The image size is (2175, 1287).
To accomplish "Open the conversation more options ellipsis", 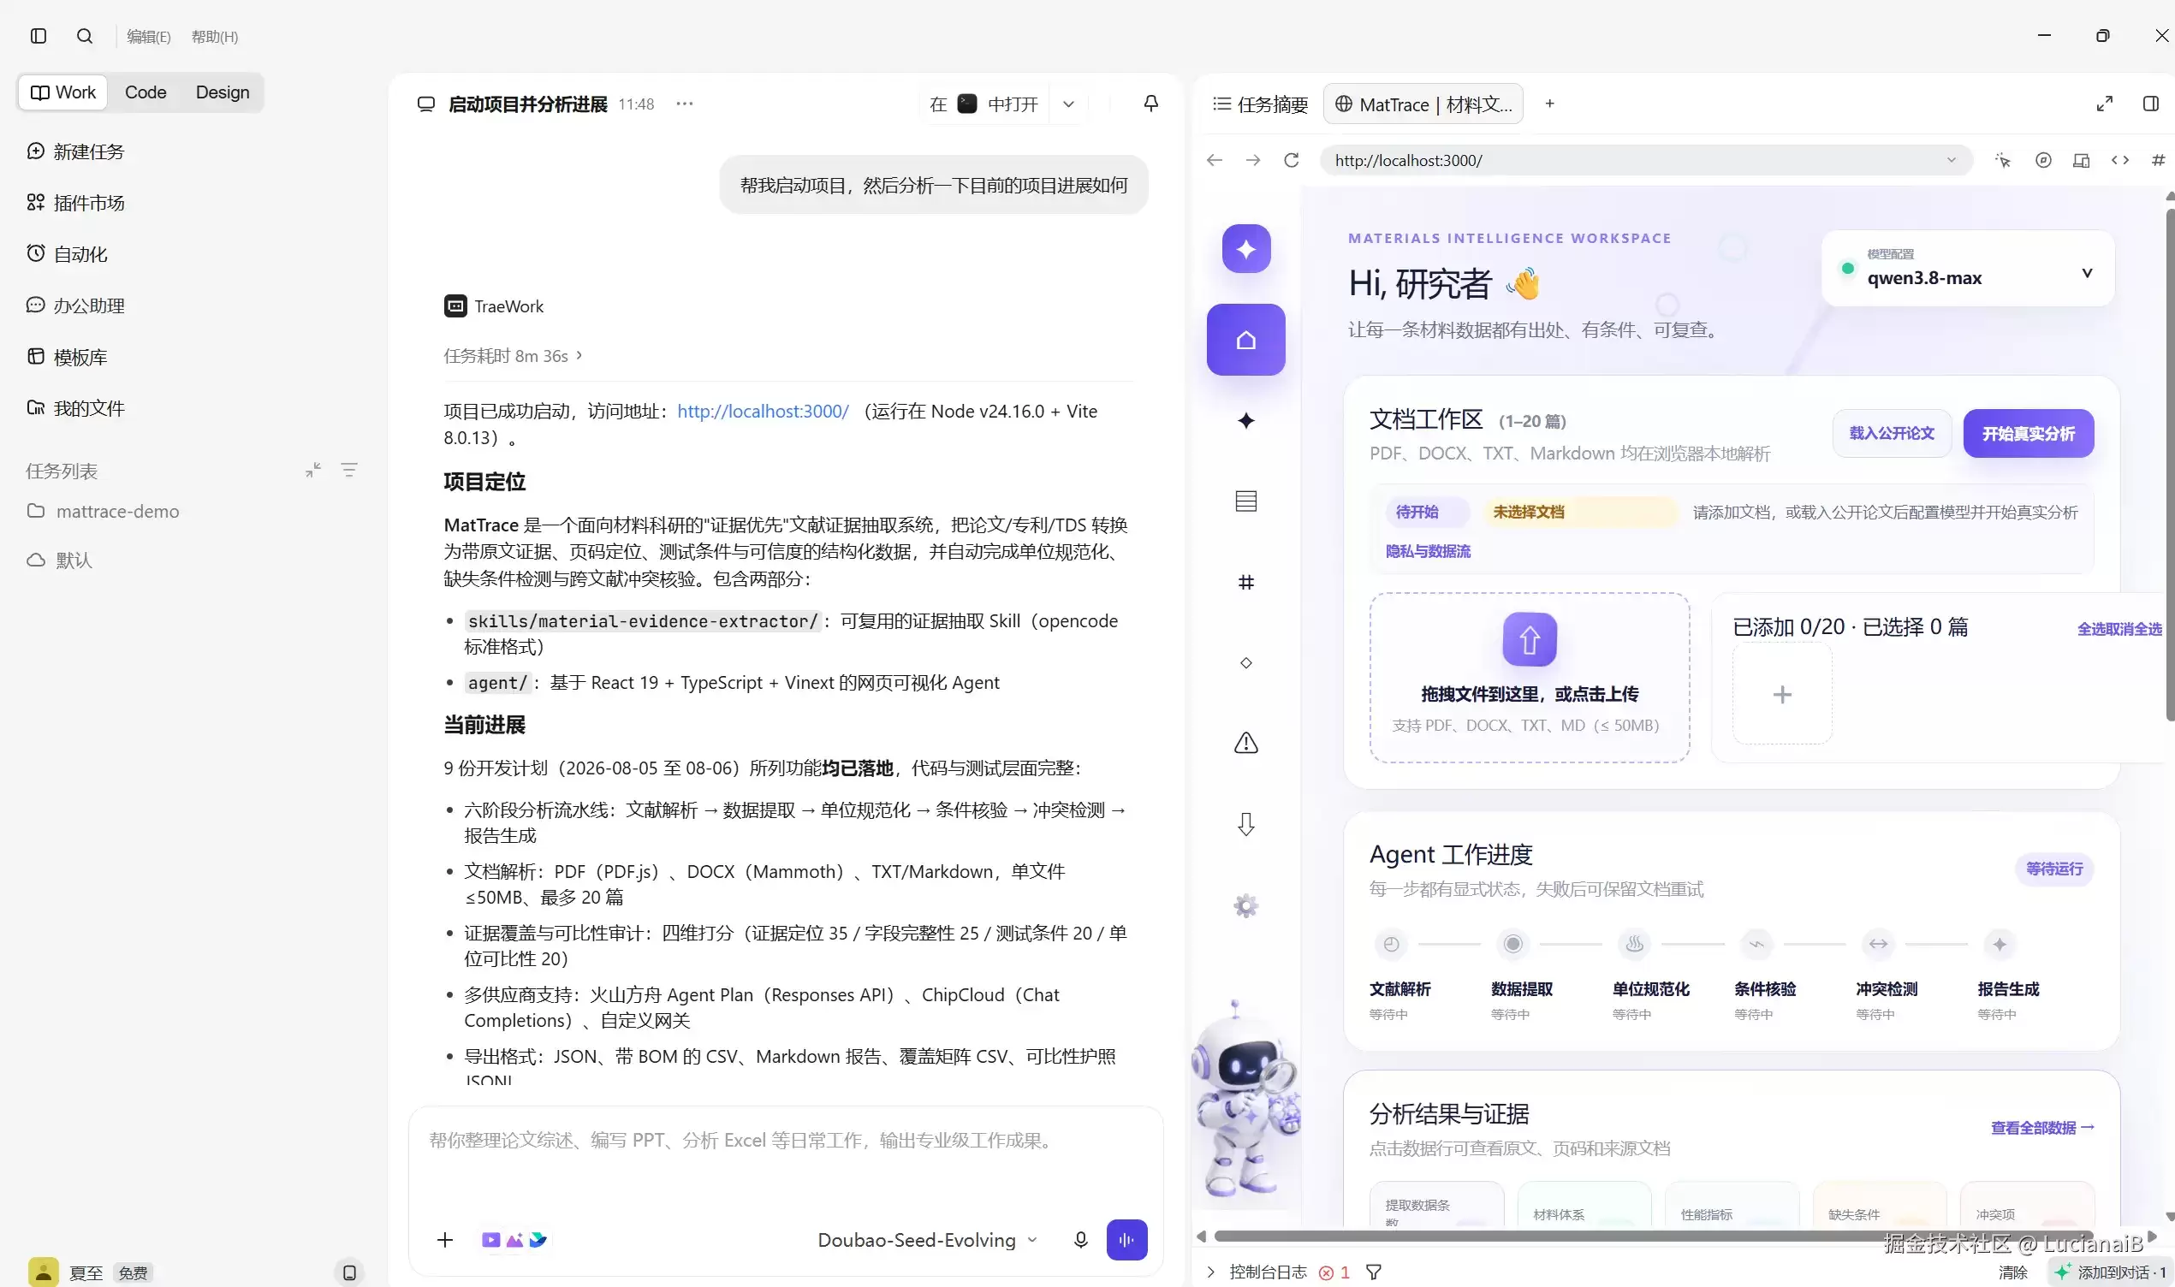I will pos(684,104).
